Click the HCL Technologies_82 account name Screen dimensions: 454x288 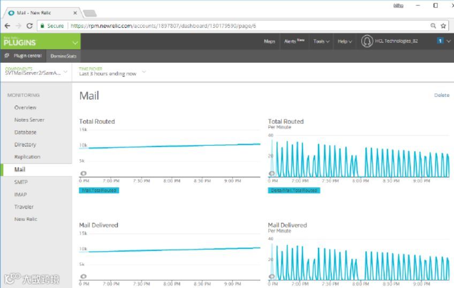[396, 41]
